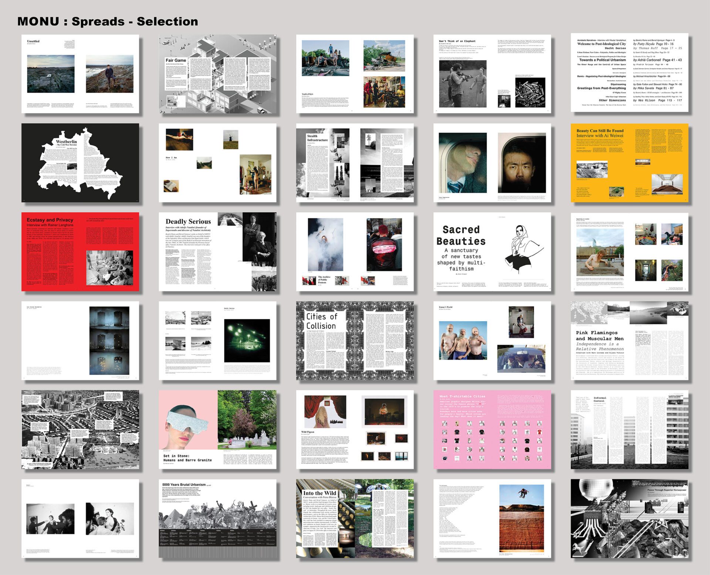Open the Informal Control spread
The width and height of the screenshot is (710, 575).
tap(629, 429)
